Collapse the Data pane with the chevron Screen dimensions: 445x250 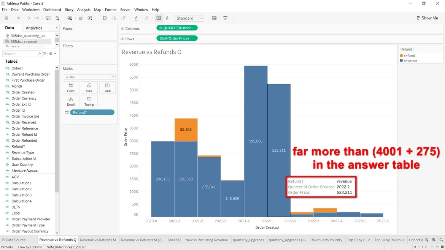tap(57, 28)
